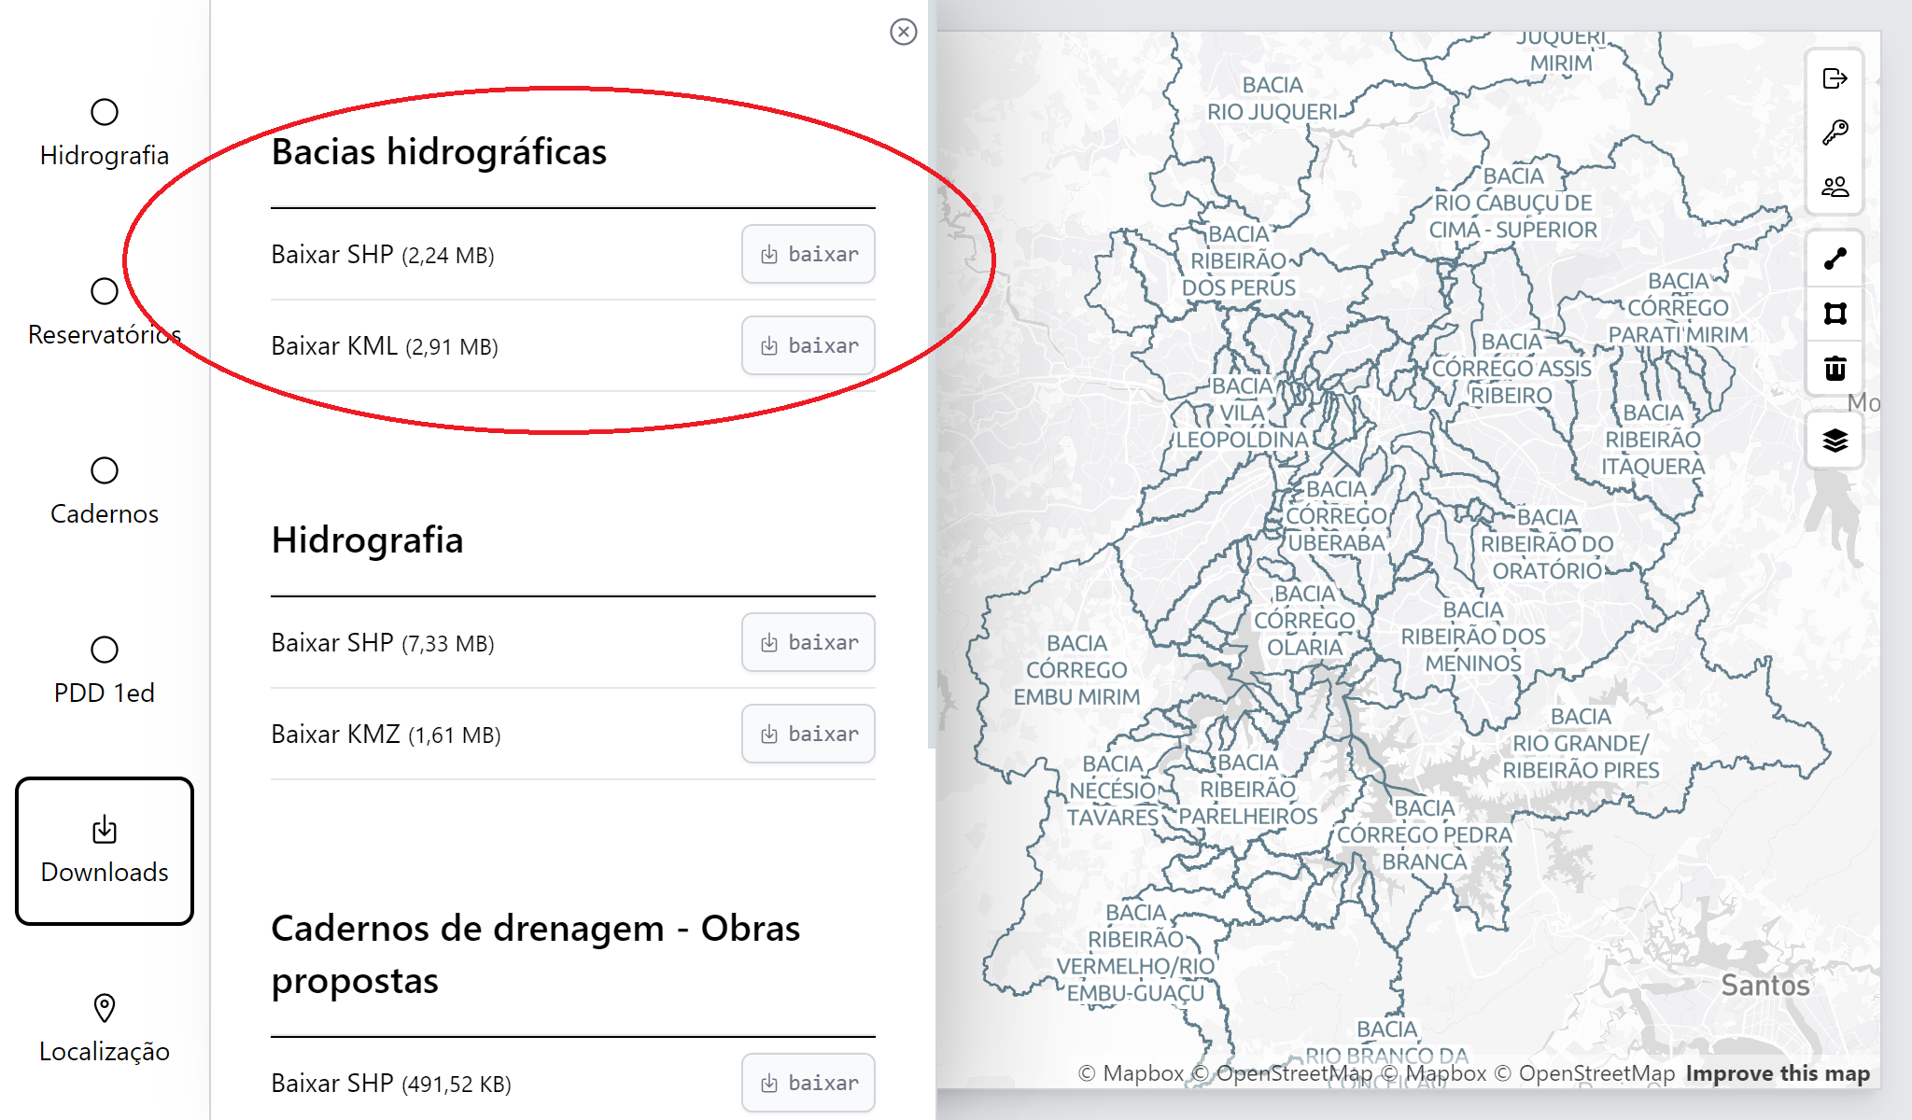Download Cadernos de drenagem SHP (491,52 KB)
Screen dimensions: 1912x1120
808,1083
